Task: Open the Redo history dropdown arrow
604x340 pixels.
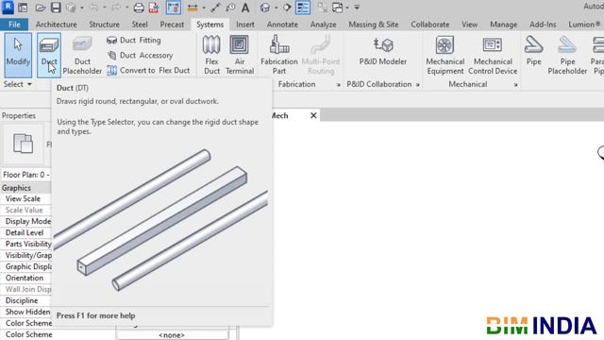Action: click(x=126, y=8)
